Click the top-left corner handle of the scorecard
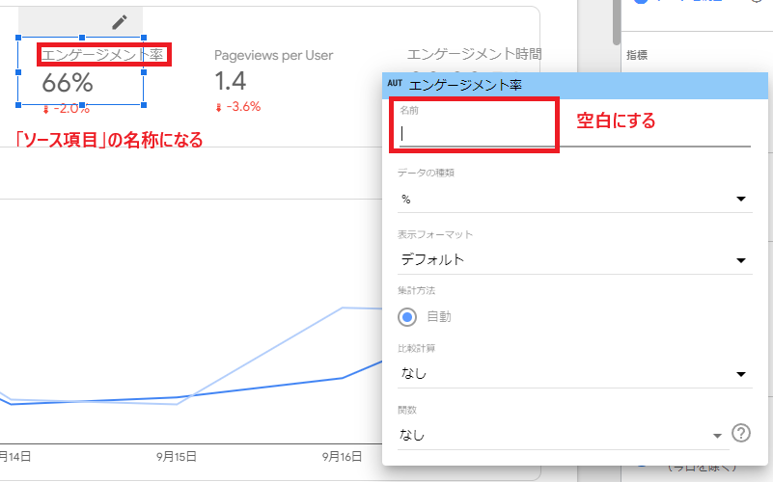 click(18, 39)
